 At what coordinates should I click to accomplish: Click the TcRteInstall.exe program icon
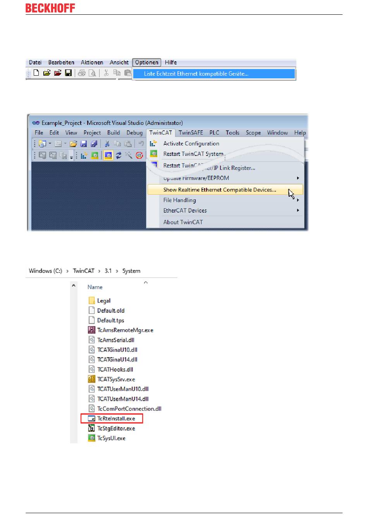pos(92,419)
